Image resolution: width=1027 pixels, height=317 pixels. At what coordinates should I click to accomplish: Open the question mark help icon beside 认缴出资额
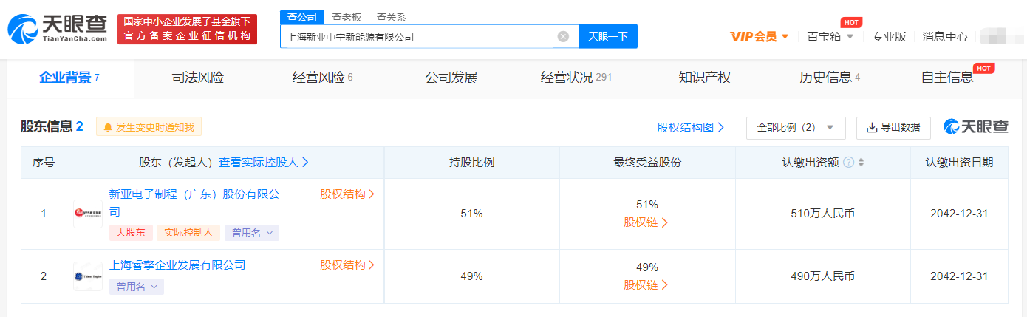pyautogui.click(x=848, y=163)
